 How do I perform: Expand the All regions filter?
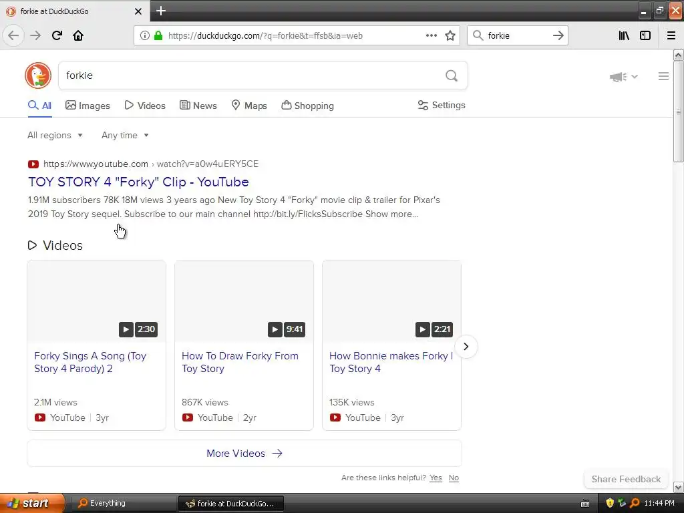click(x=55, y=135)
